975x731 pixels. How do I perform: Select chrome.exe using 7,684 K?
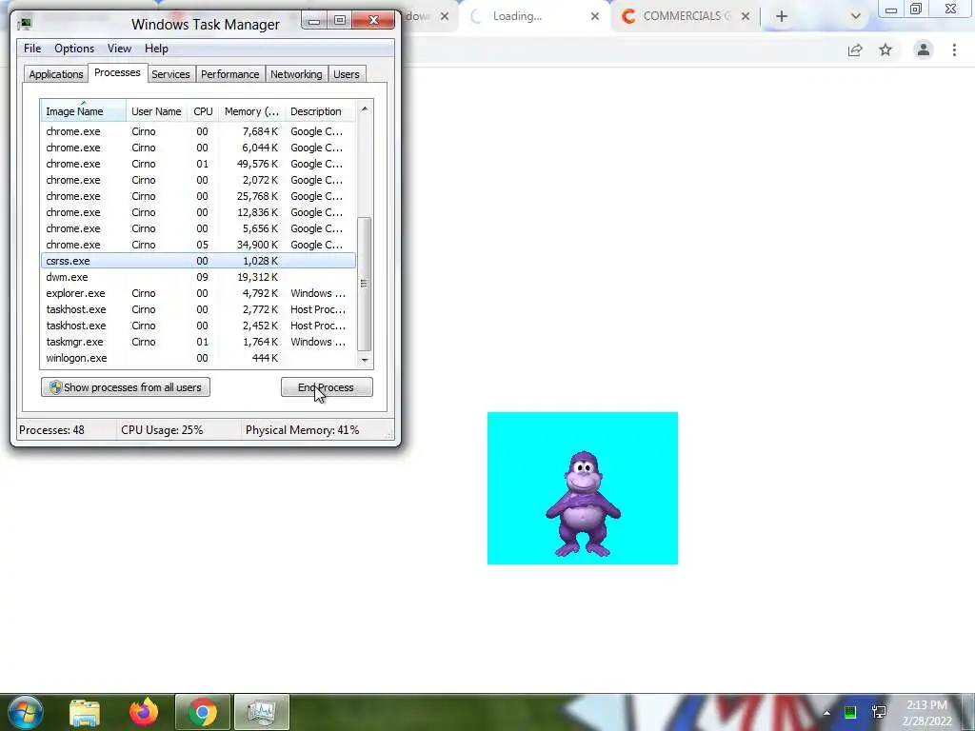[x=198, y=131]
